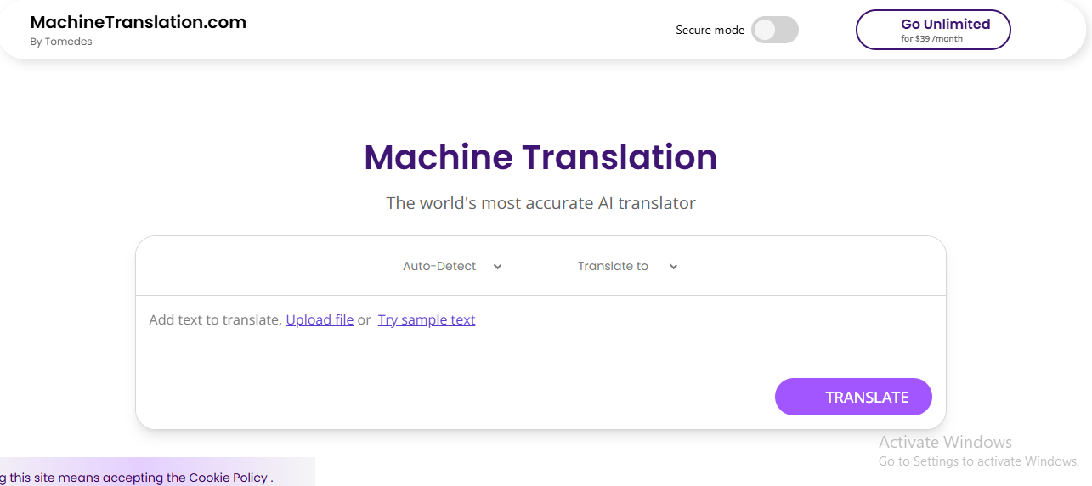
Task: Open the Auto-Detect source language dropdown
Action: [440, 266]
